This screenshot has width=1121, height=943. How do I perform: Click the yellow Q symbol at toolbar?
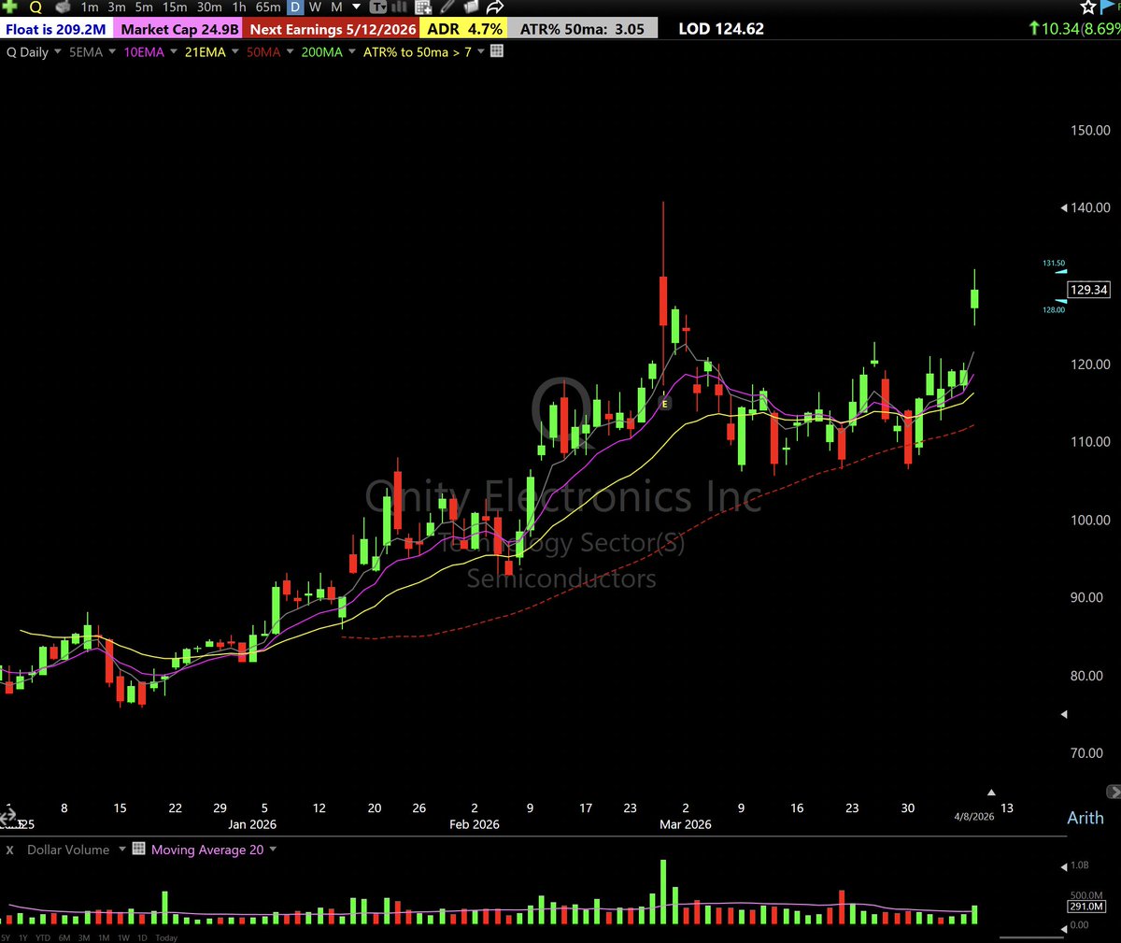click(x=35, y=7)
